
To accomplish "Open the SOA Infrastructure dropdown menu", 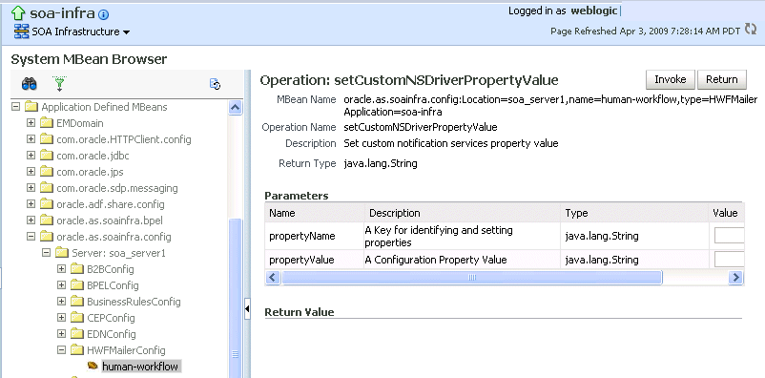I will (x=126, y=32).
